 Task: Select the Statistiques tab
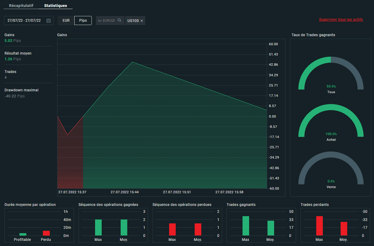(55, 6)
